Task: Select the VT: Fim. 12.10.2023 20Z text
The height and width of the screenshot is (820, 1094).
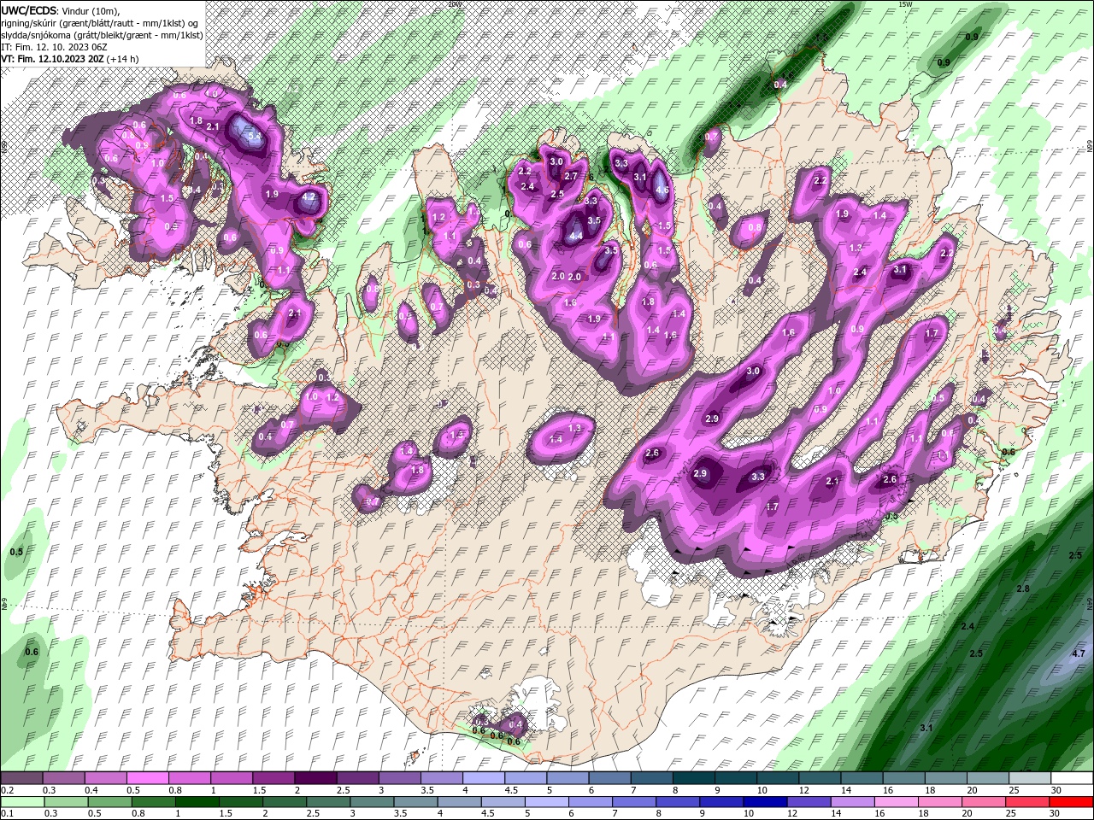Action: pyautogui.click(x=53, y=59)
